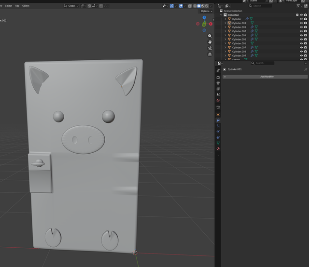Collapse the Collection in outliner
The width and height of the screenshot is (309, 267).
coord(221,15)
